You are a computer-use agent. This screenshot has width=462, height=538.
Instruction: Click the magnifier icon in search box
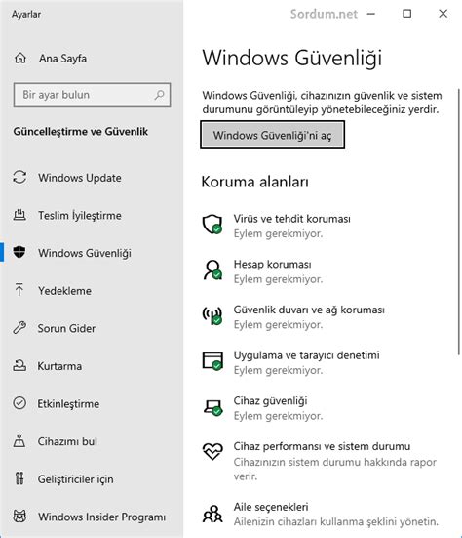pyautogui.click(x=159, y=95)
